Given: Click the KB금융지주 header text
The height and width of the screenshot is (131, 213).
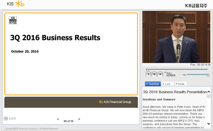Looking at the screenshot, I should click(x=196, y=6).
